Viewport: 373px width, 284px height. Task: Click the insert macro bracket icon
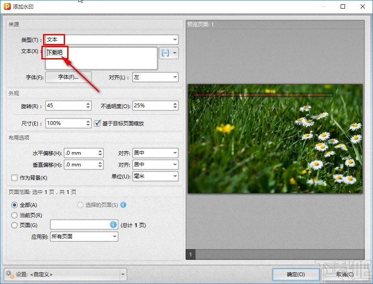pos(165,53)
